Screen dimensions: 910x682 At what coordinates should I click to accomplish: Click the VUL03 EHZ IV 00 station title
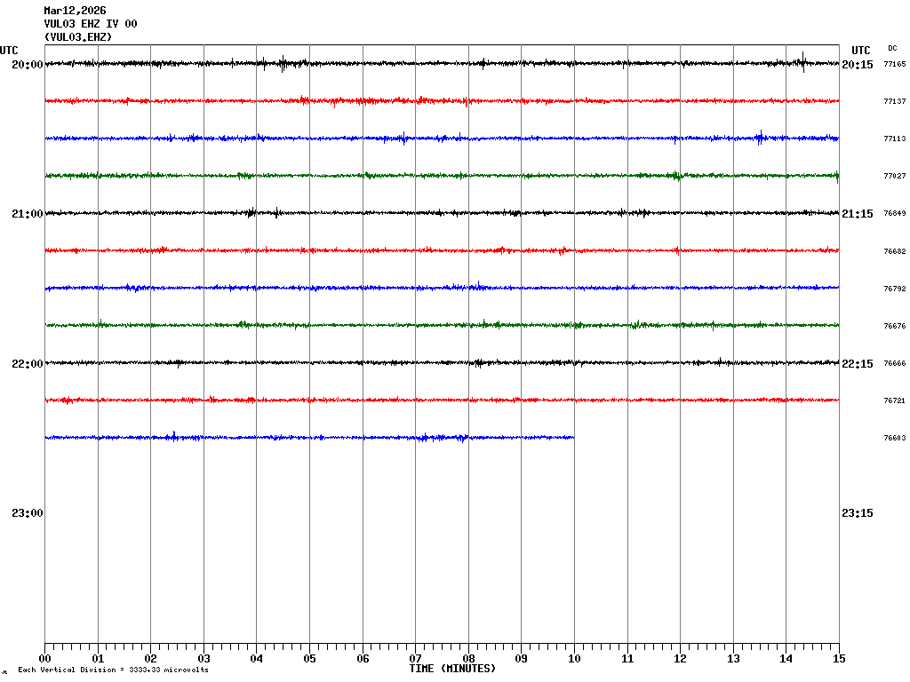pyautogui.click(x=91, y=24)
